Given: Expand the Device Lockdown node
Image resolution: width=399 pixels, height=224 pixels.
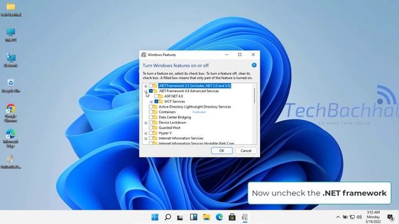Looking at the screenshot, I should point(146,123).
